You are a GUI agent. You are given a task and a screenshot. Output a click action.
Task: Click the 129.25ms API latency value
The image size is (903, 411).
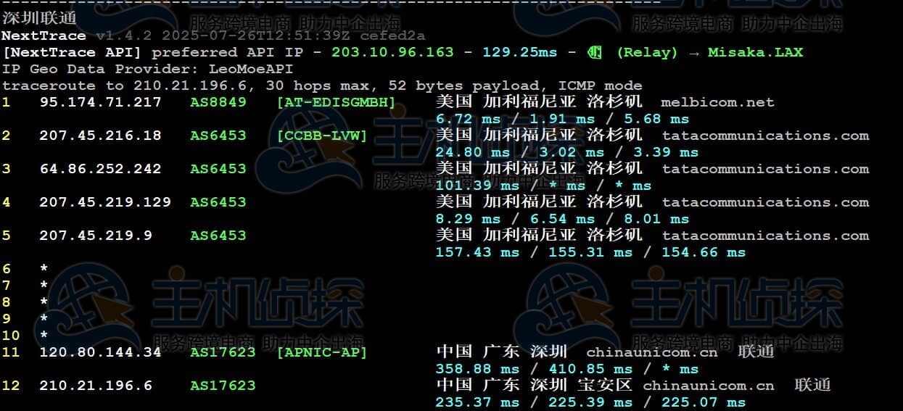click(520, 52)
